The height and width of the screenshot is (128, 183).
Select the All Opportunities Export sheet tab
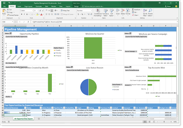coord(24,119)
